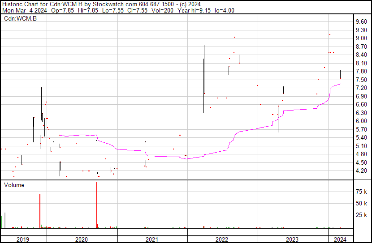
Task: Click the 25 k volume axis label
Action: (361, 215)
